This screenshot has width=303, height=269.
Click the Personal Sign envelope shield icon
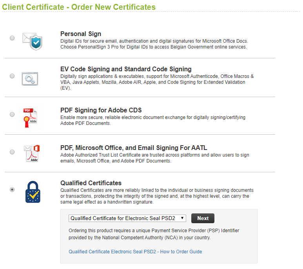point(32,40)
